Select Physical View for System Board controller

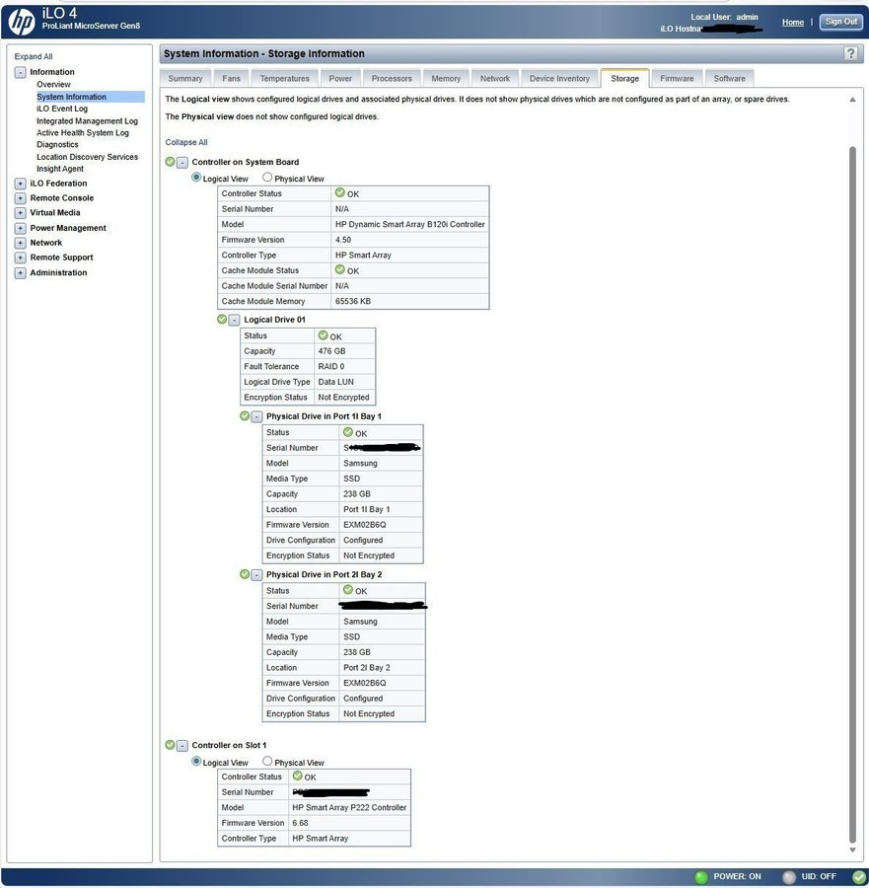(267, 178)
